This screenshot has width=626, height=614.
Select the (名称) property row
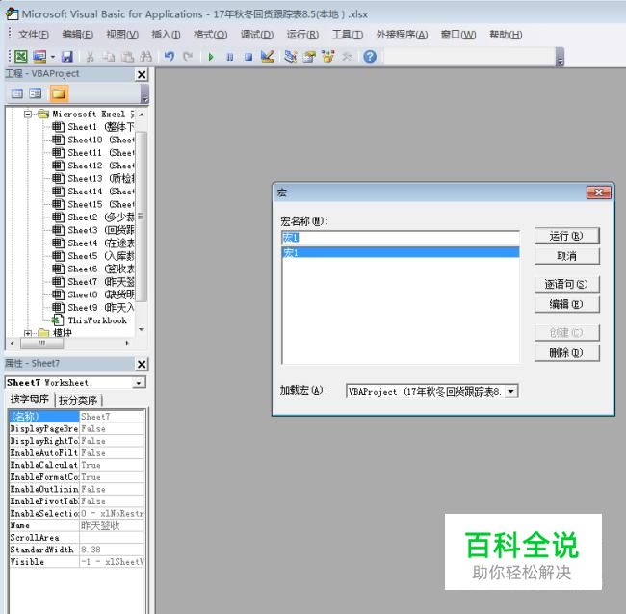click(77, 417)
